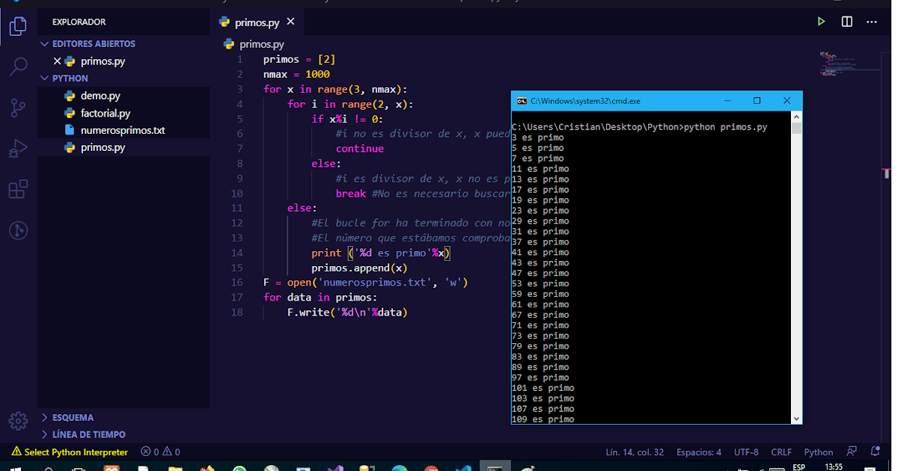Click Select Python Interpreter in the status bar
The image size is (898, 471).
[x=69, y=452]
